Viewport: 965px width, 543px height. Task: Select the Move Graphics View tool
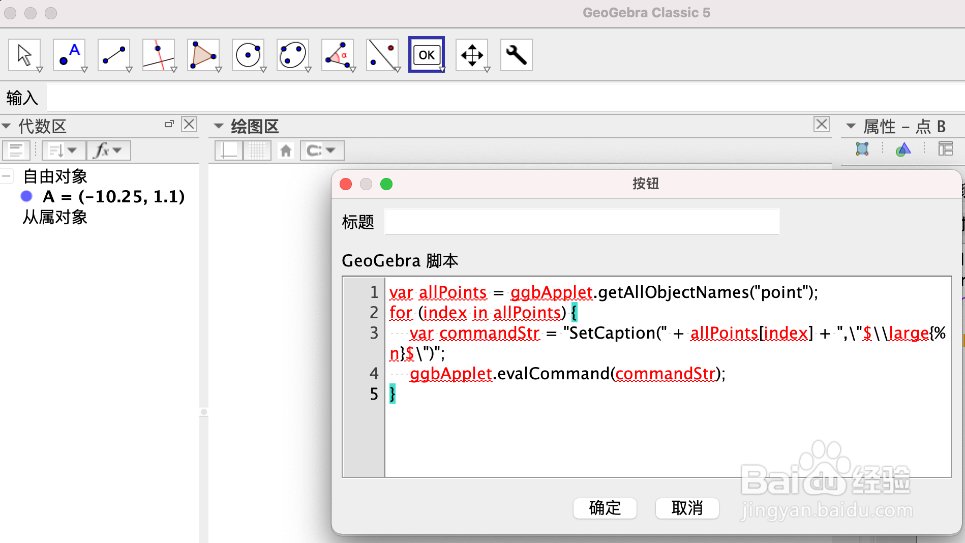pyautogui.click(x=472, y=54)
